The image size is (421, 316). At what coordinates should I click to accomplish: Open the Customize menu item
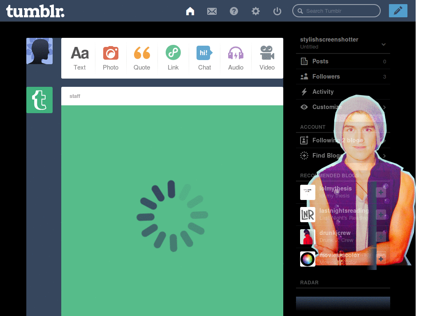click(x=343, y=107)
